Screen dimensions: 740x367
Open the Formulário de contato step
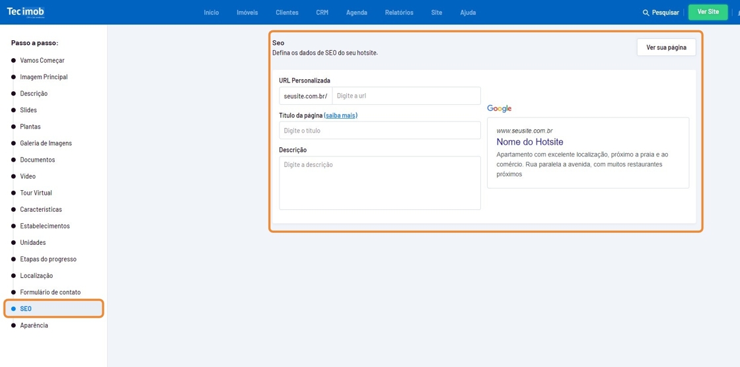coord(50,292)
